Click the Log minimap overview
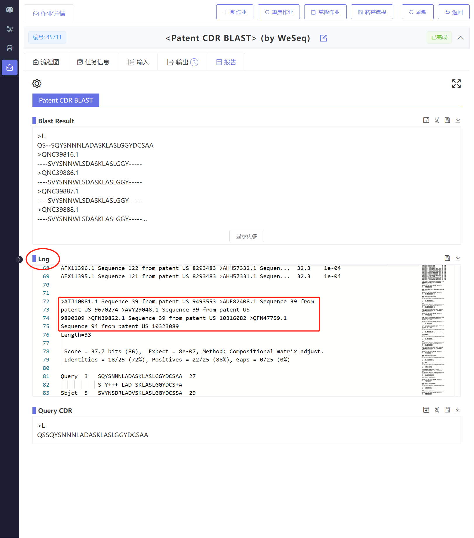Screen dimensions: 474x538 tap(434, 330)
